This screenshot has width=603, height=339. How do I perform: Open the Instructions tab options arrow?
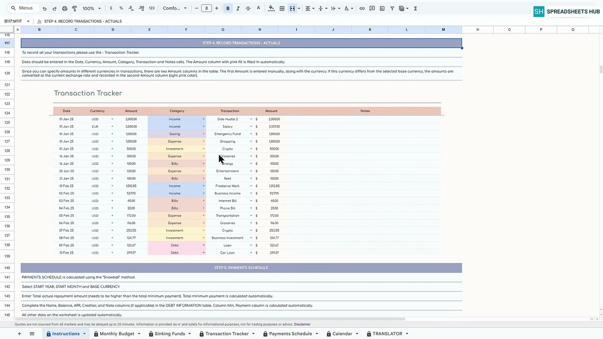click(x=84, y=334)
